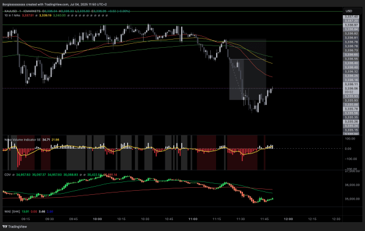
Task: Click the 12:00 time axis label
Action: (x=288, y=219)
